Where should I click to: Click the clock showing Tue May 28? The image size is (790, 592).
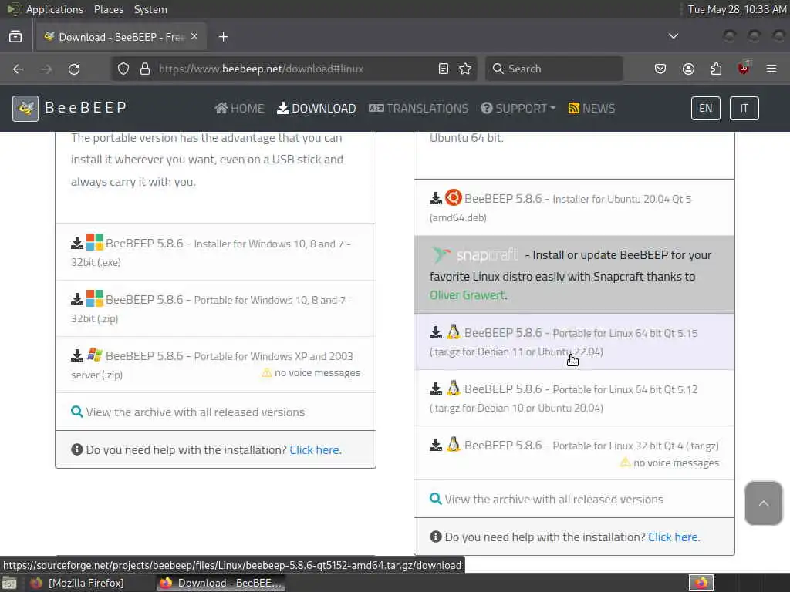tap(737, 9)
